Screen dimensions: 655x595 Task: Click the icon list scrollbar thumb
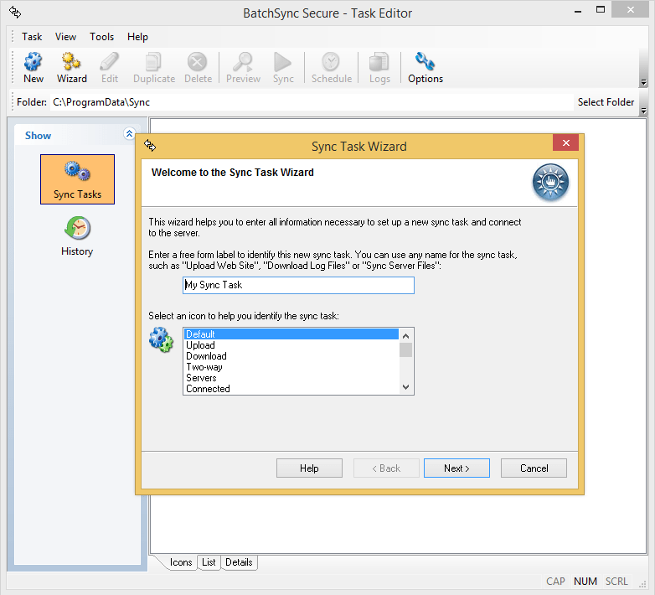[x=405, y=349]
